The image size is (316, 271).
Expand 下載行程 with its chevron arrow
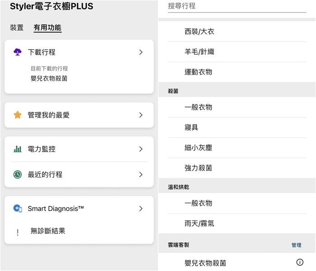point(141,52)
